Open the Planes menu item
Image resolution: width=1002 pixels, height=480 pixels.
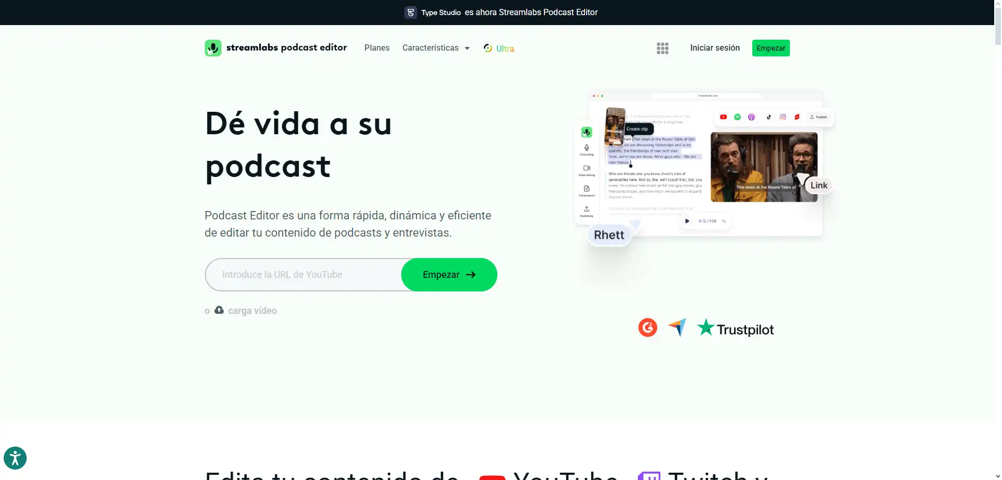coord(377,48)
